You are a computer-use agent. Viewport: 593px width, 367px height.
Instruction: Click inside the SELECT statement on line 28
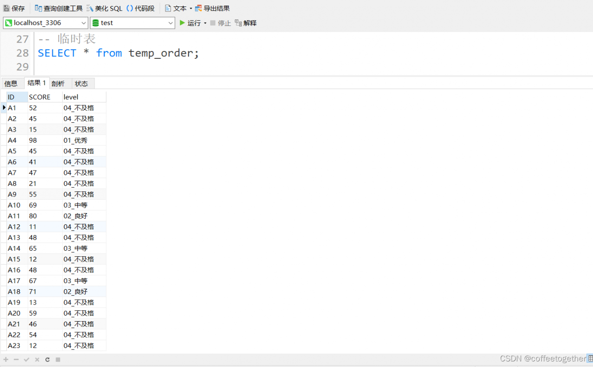click(118, 53)
